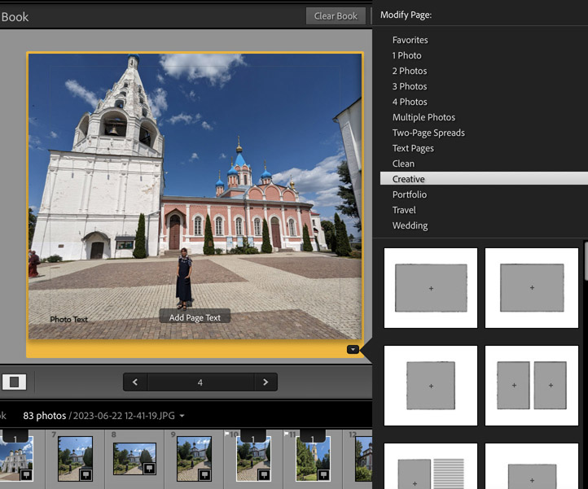Click the 83 photos count label
The width and height of the screenshot is (588, 489).
coord(44,416)
